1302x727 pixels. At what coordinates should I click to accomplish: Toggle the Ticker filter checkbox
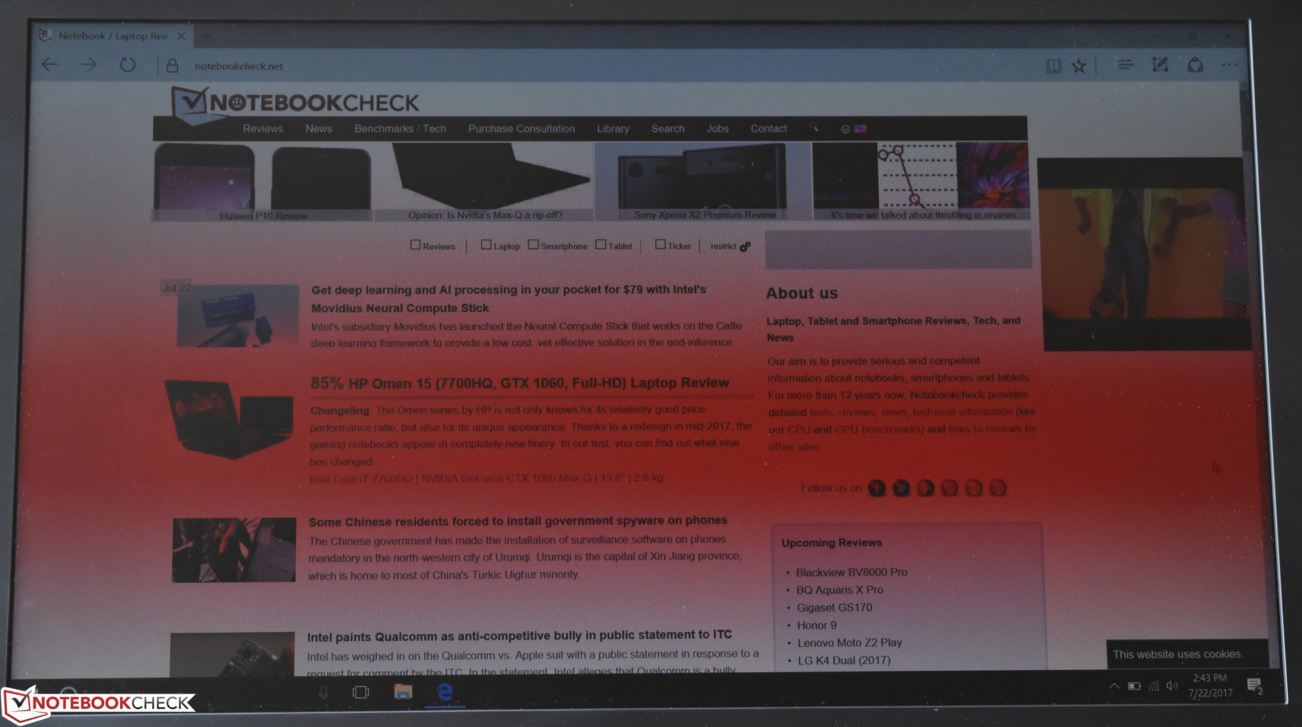tap(660, 244)
